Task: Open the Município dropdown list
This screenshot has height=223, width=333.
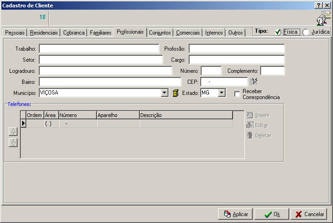Action: coord(164,93)
